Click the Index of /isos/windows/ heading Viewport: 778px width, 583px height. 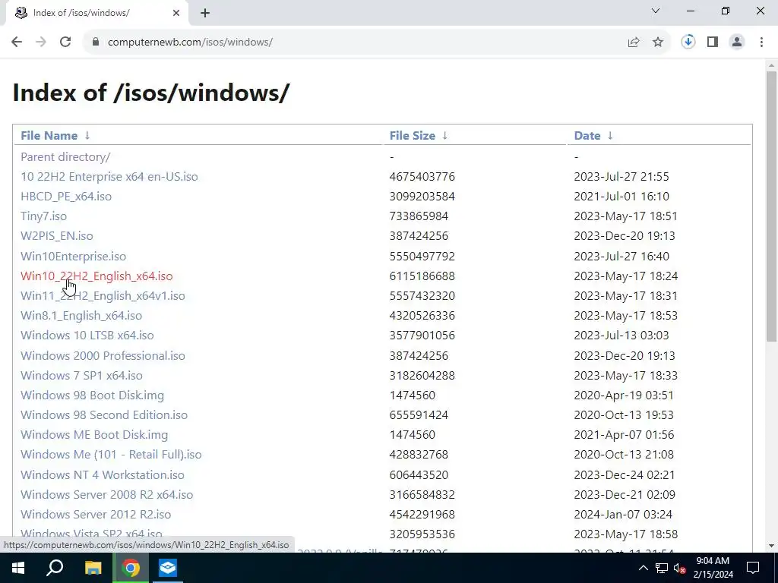(x=151, y=92)
